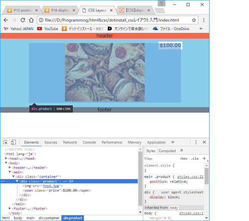Image resolution: width=249 pixels, height=221 pixels.
Task: Toggle the device toolbar icon
Action: pos(13,142)
